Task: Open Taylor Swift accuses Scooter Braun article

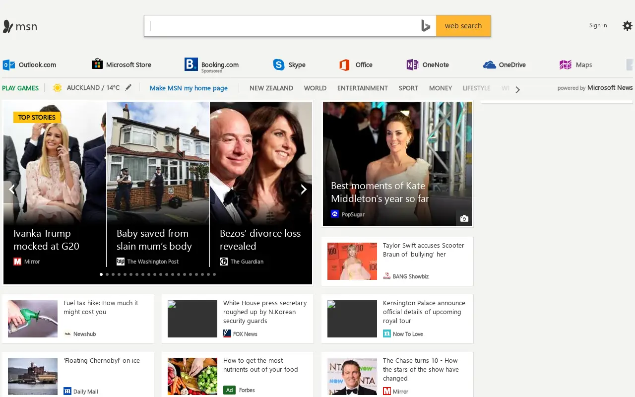Action: [397, 261]
